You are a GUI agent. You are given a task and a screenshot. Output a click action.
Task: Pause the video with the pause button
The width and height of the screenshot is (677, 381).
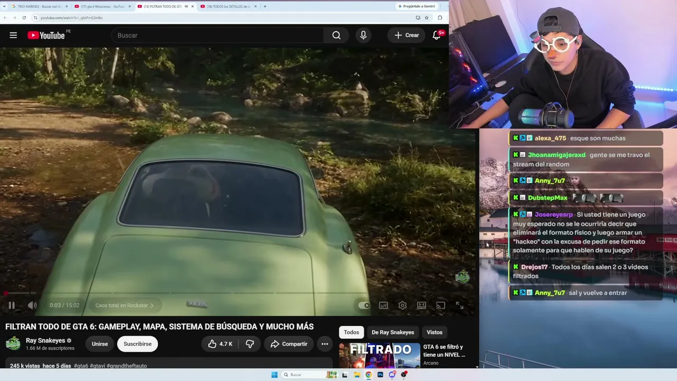(x=12, y=305)
